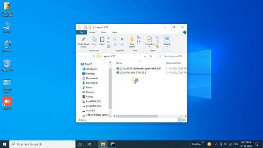
Task: Click the Cut scissors icon
Action: (108, 38)
